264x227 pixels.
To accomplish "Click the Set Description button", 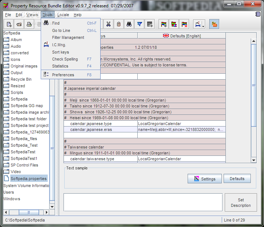I will click(x=241, y=202).
